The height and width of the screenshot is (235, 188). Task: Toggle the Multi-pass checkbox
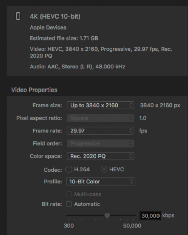pos(69,195)
